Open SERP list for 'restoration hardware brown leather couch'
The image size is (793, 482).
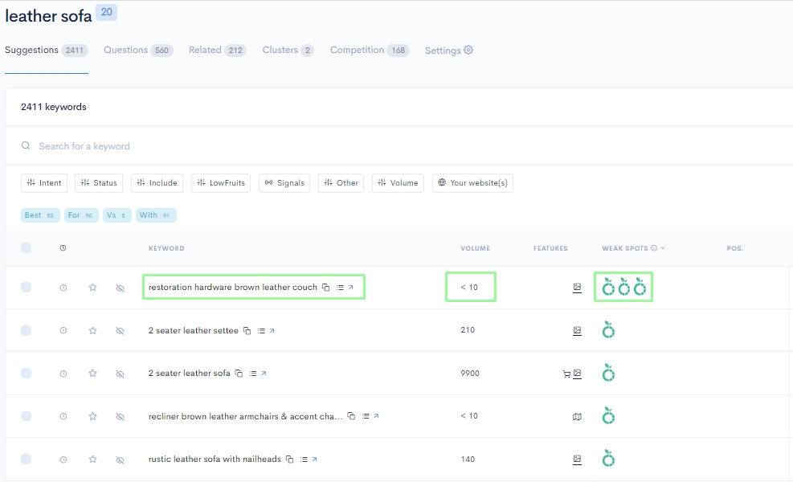point(340,288)
